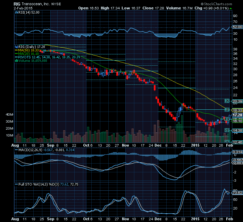Image resolution: width=243 pixels, height=222 pixels.
Task: Click the Volume 16,659,888 legend text
Action: pos(33,61)
